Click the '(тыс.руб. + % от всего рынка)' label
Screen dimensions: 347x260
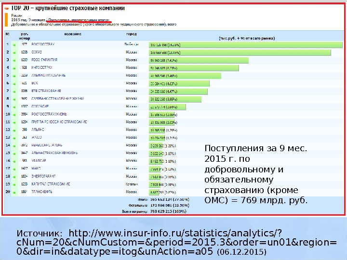(x=247, y=38)
